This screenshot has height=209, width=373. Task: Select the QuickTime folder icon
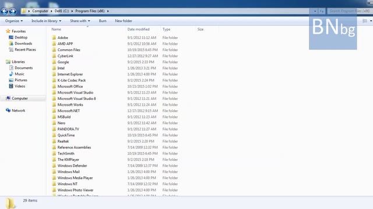pyautogui.click(x=54, y=135)
